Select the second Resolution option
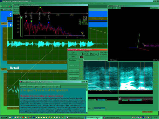This screenshot has height=119, width=159. point(74,71)
